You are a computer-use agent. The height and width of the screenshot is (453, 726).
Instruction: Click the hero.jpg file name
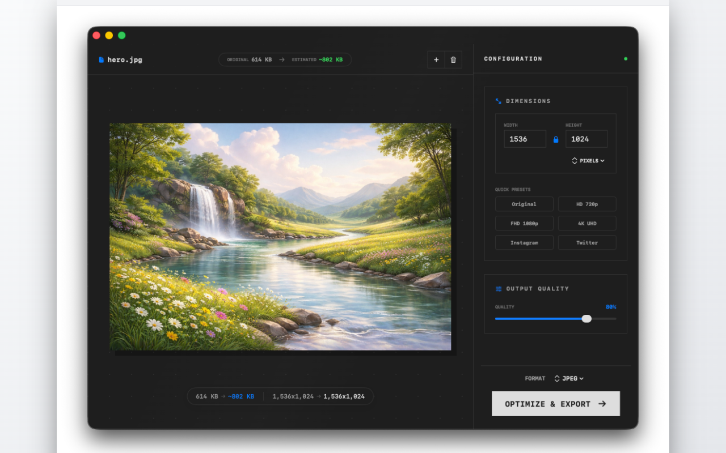[125, 59]
